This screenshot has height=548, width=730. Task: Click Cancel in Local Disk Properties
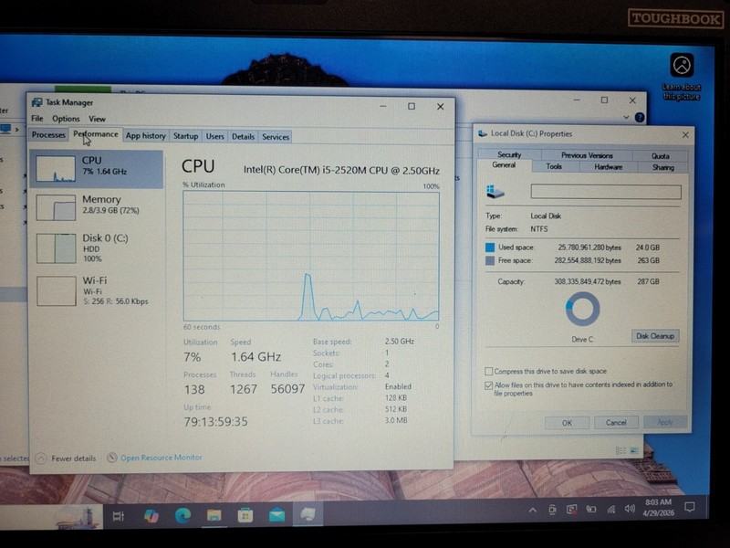point(616,422)
